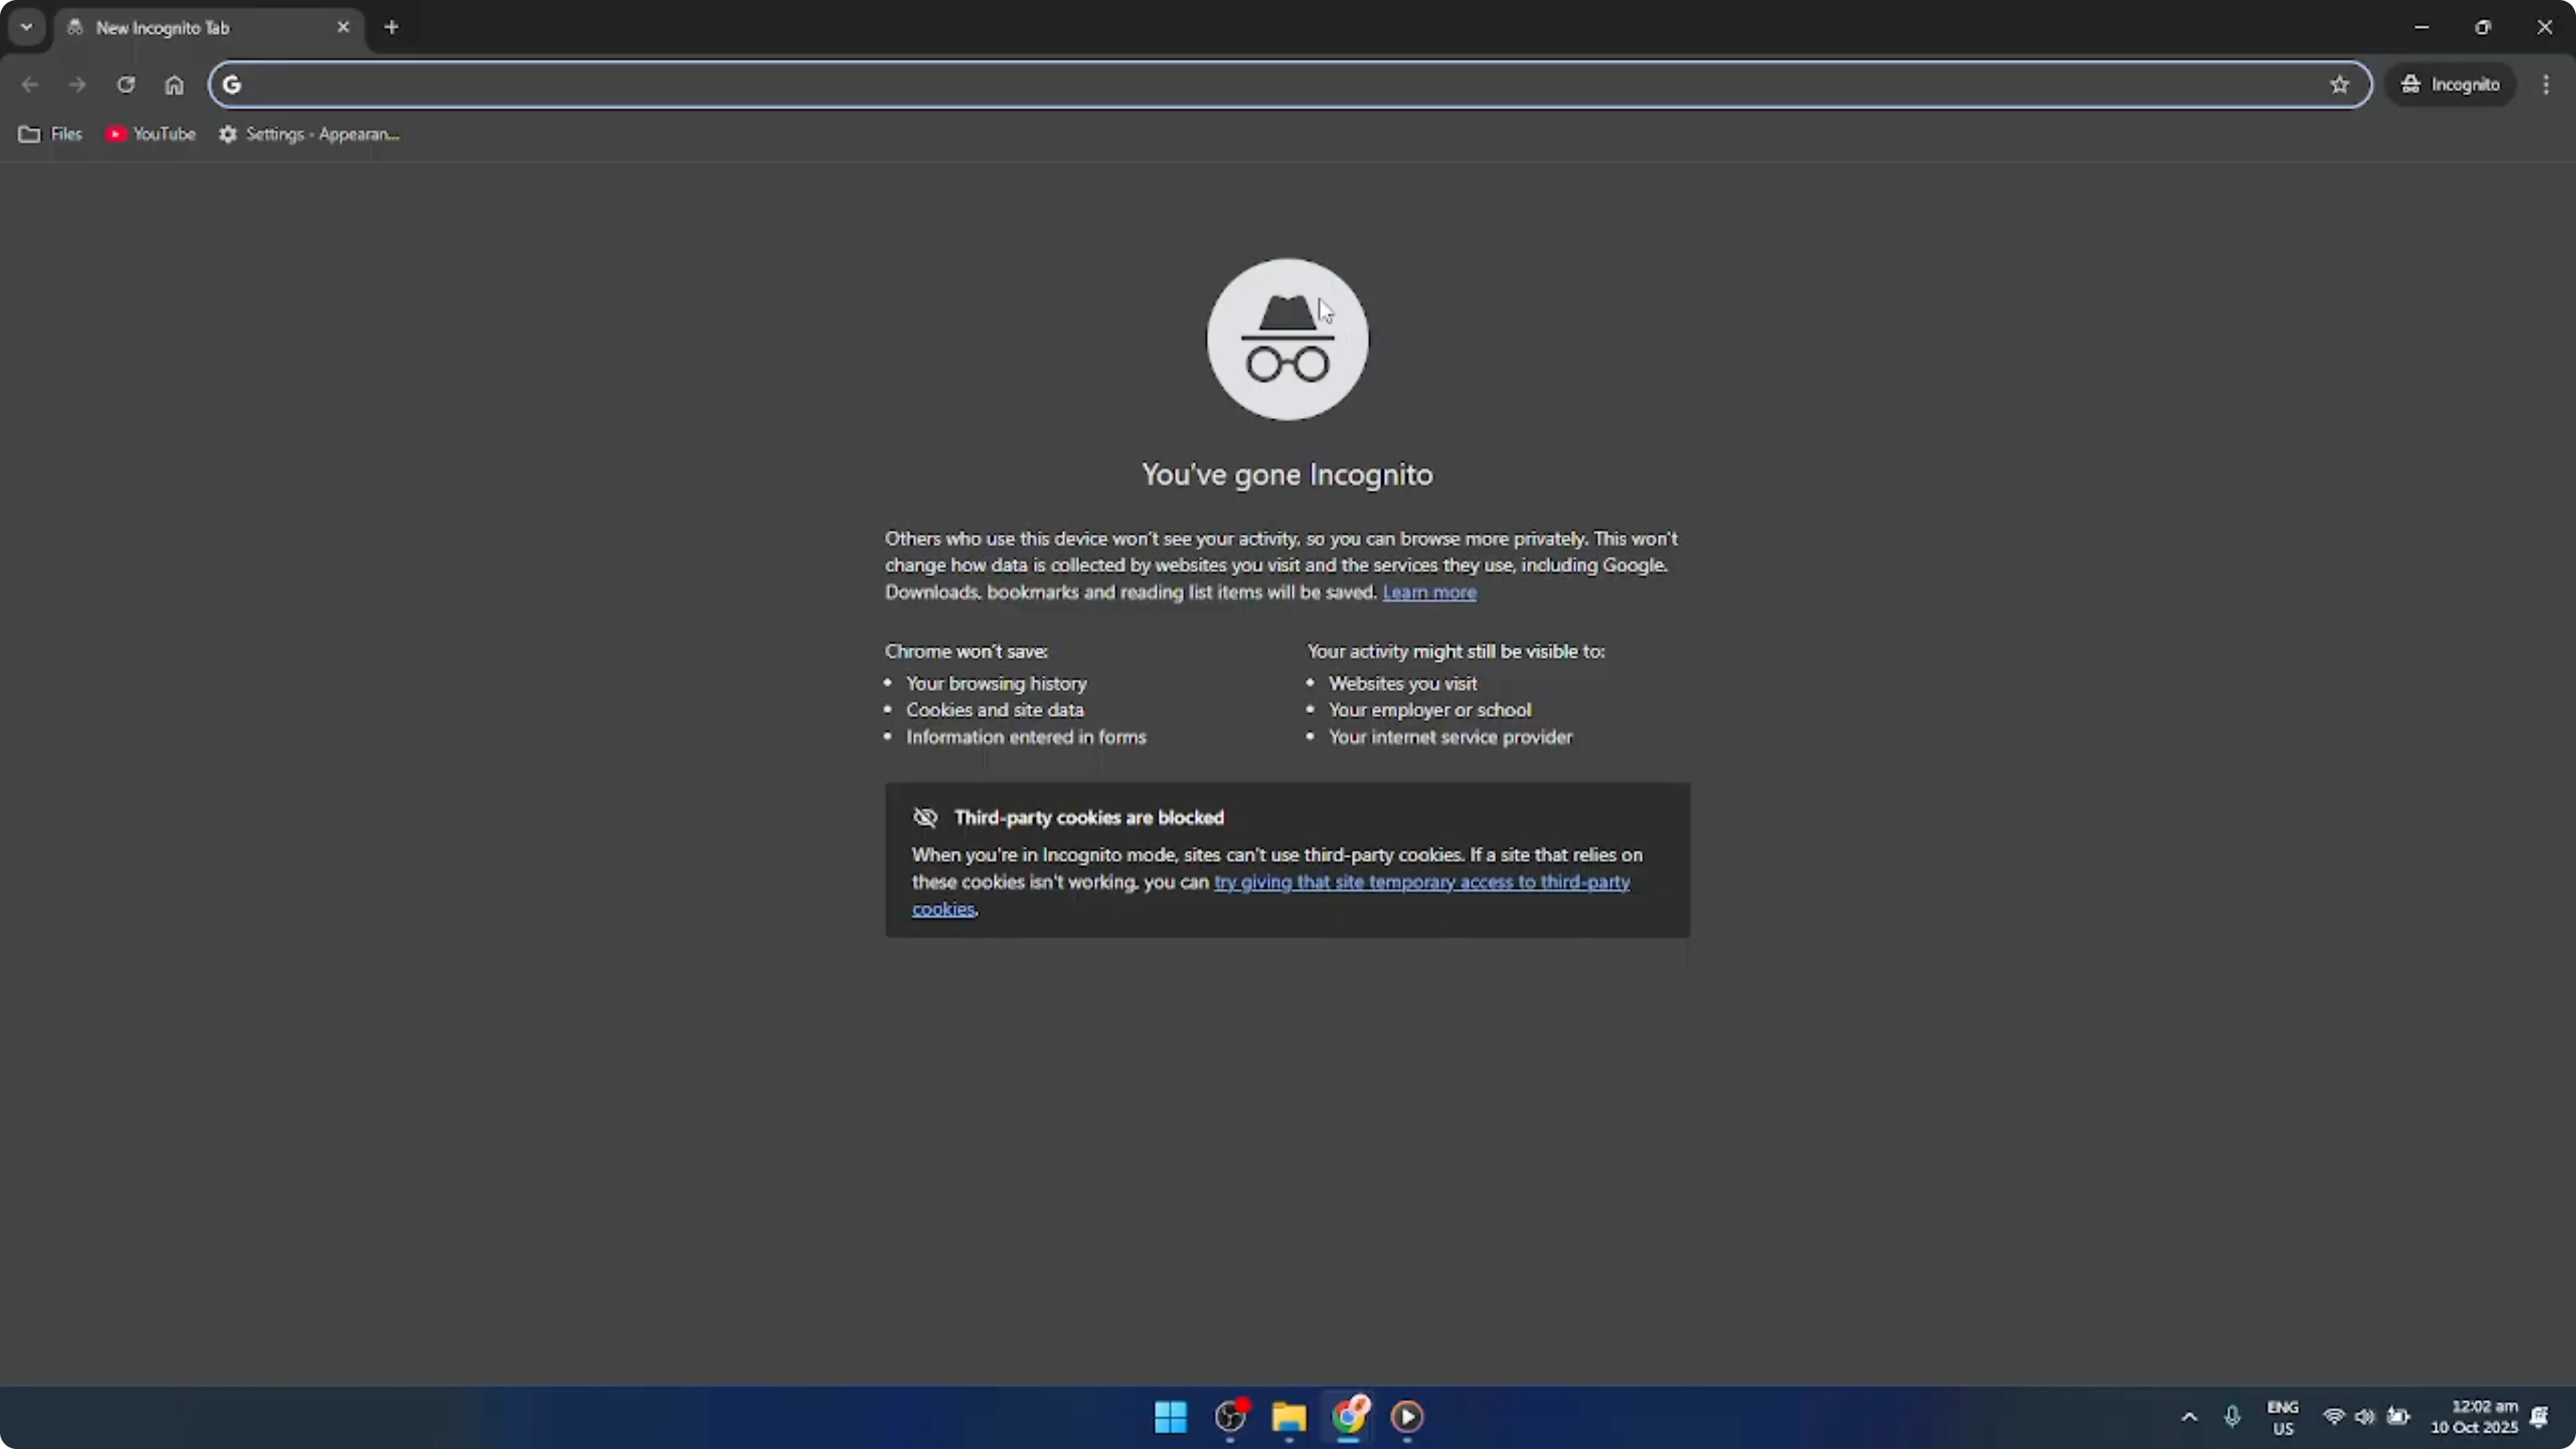Viewport: 2576px width, 1449px height.
Task: Open the YouTube bookmark
Action: click(x=150, y=133)
